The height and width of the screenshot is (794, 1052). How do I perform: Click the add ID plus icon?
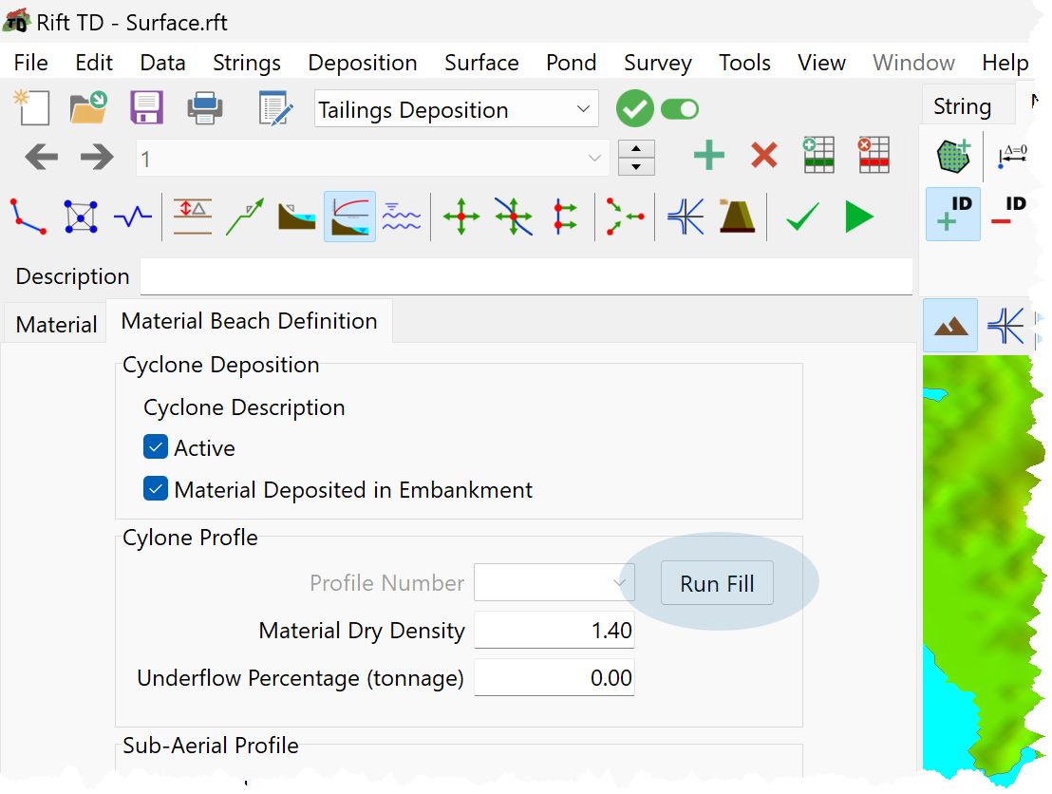[x=952, y=215]
